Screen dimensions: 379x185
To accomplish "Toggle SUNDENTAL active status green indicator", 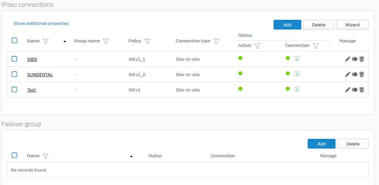I will pos(240,73).
